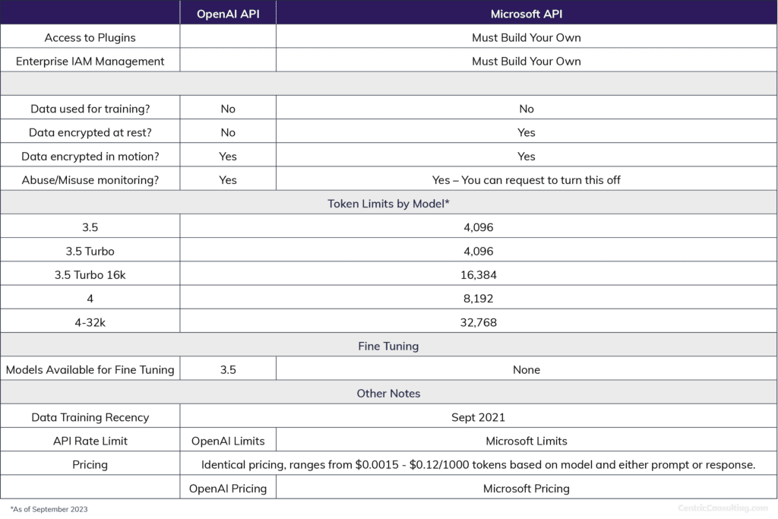Select the Sept 2021 value cell
The image size is (778, 519).
[x=479, y=416]
